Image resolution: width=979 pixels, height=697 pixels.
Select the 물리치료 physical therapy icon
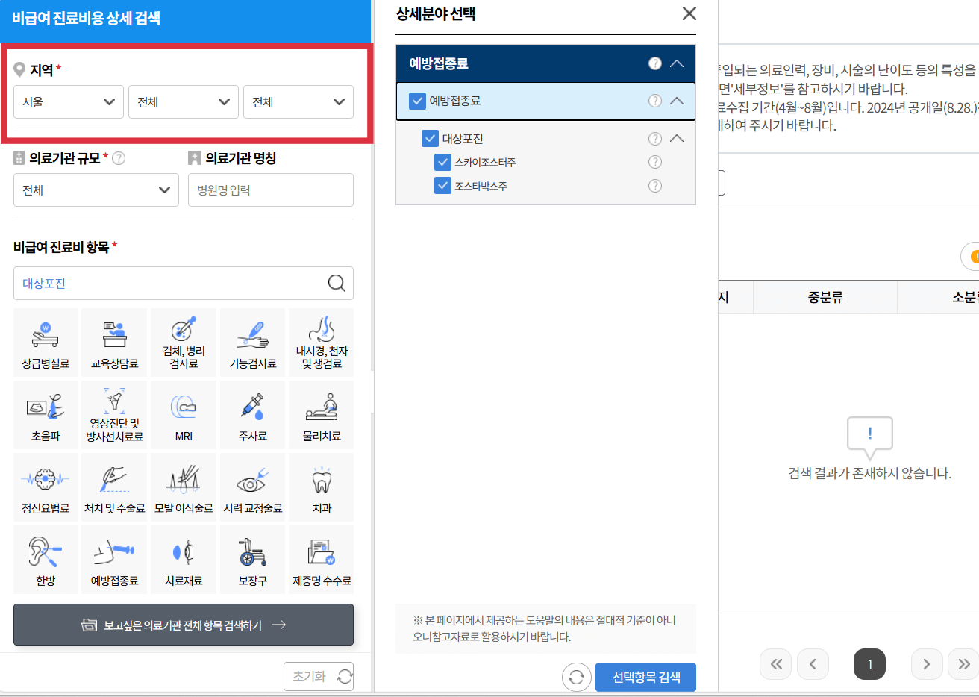[321, 415]
